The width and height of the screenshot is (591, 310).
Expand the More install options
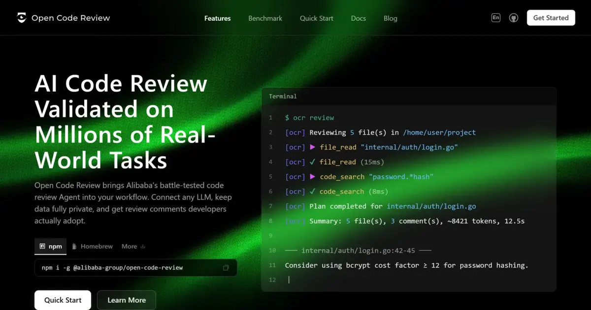pos(133,246)
